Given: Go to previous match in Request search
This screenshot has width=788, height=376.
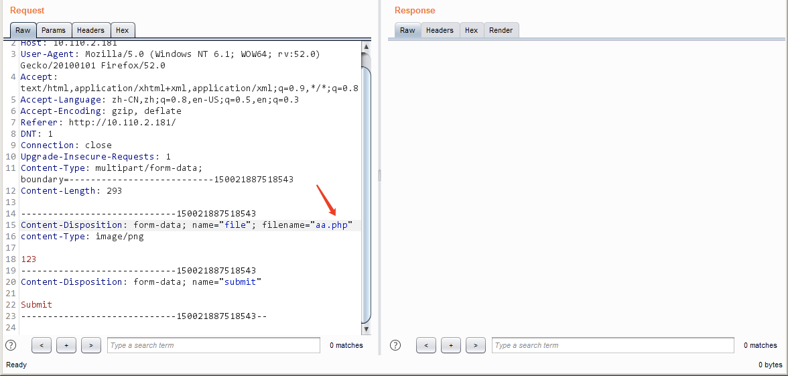Looking at the screenshot, I should (42, 345).
